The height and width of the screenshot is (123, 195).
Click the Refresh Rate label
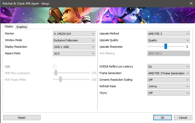point(108,86)
